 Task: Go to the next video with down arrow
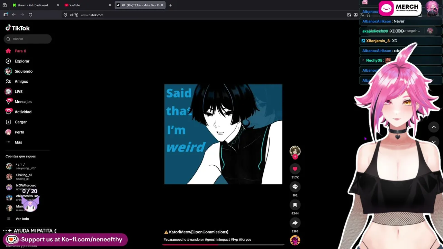[x=434, y=142]
